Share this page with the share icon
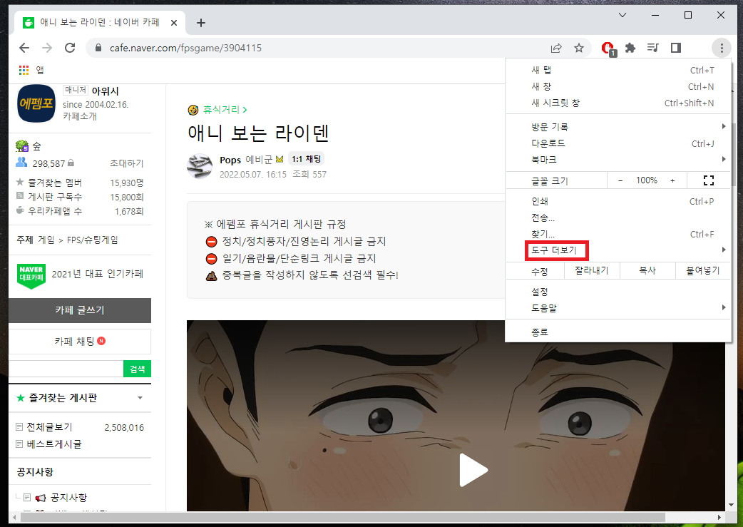The width and height of the screenshot is (743, 527). pyautogui.click(x=556, y=48)
